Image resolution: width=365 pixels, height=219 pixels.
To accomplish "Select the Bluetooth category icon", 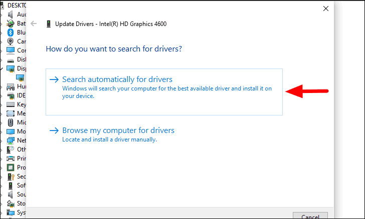I will pyautogui.click(x=10, y=32).
